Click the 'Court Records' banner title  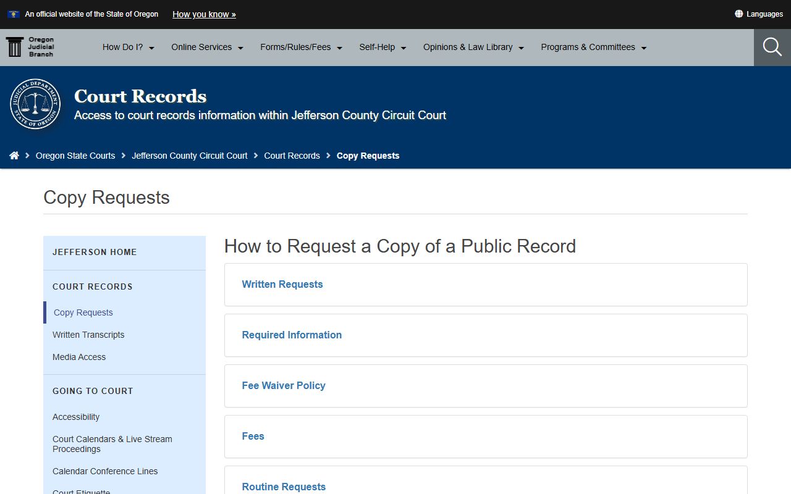coord(140,96)
